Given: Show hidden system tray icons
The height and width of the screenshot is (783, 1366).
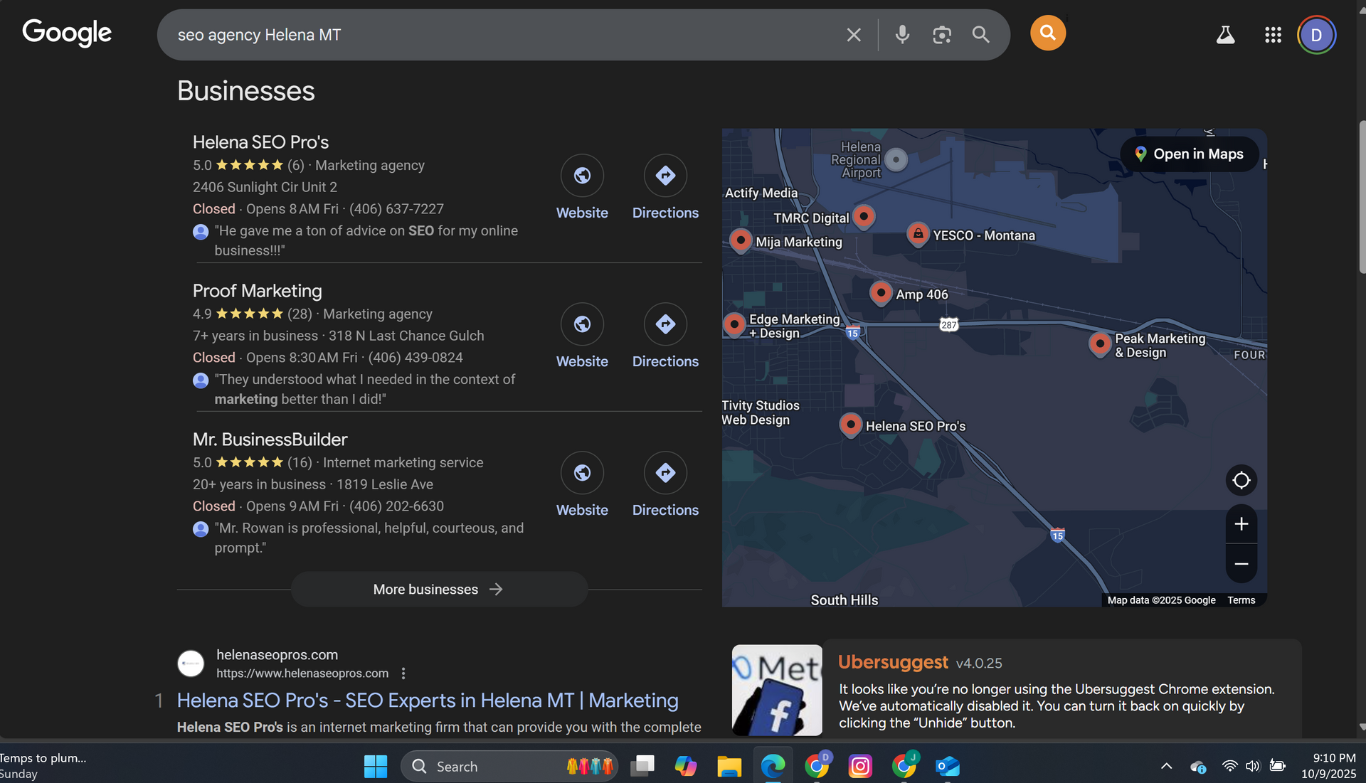Looking at the screenshot, I should point(1166,766).
